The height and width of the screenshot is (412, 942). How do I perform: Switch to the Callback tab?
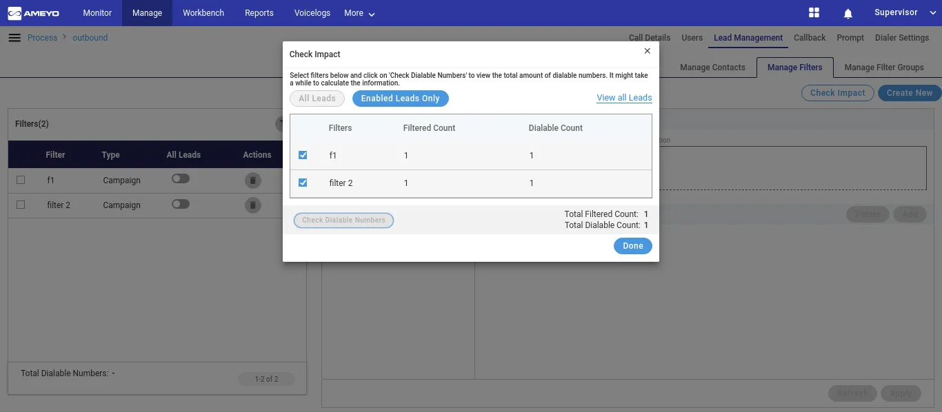tap(810, 38)
